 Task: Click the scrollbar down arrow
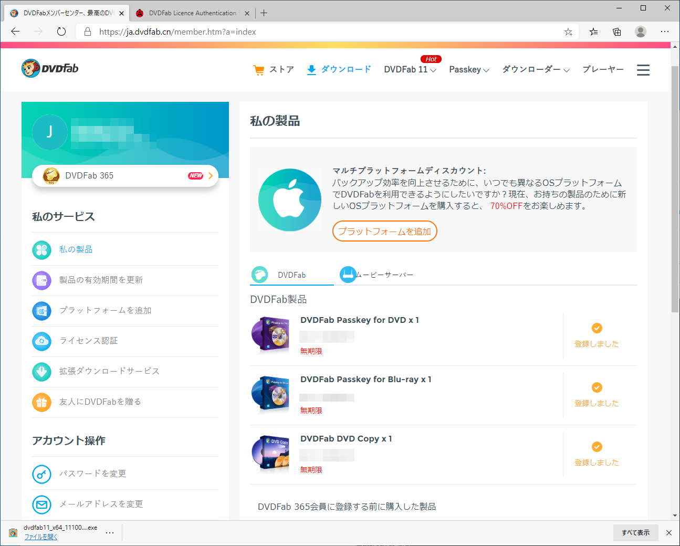(x=675, y=516)
